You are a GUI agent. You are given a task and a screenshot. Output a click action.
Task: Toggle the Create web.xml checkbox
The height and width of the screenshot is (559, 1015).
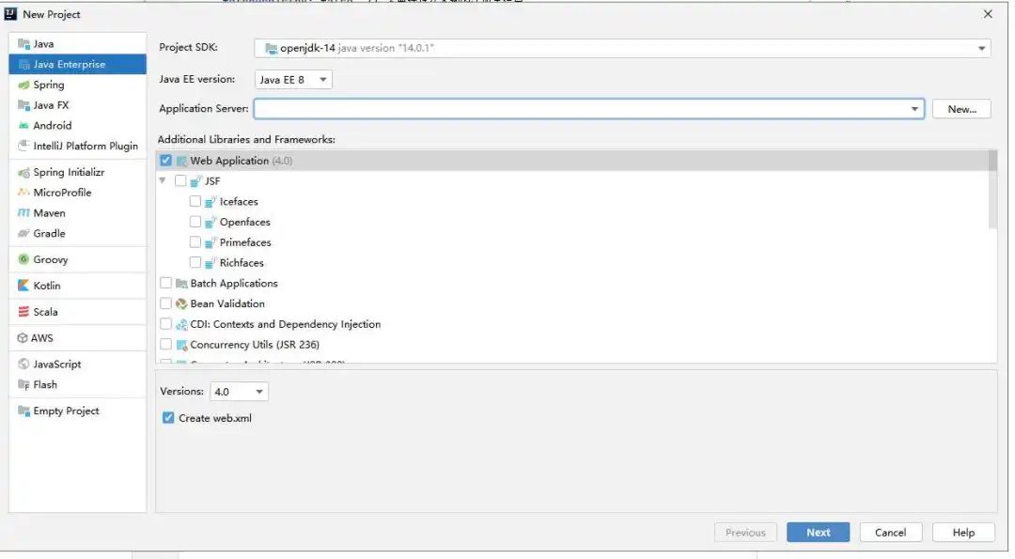168,418
